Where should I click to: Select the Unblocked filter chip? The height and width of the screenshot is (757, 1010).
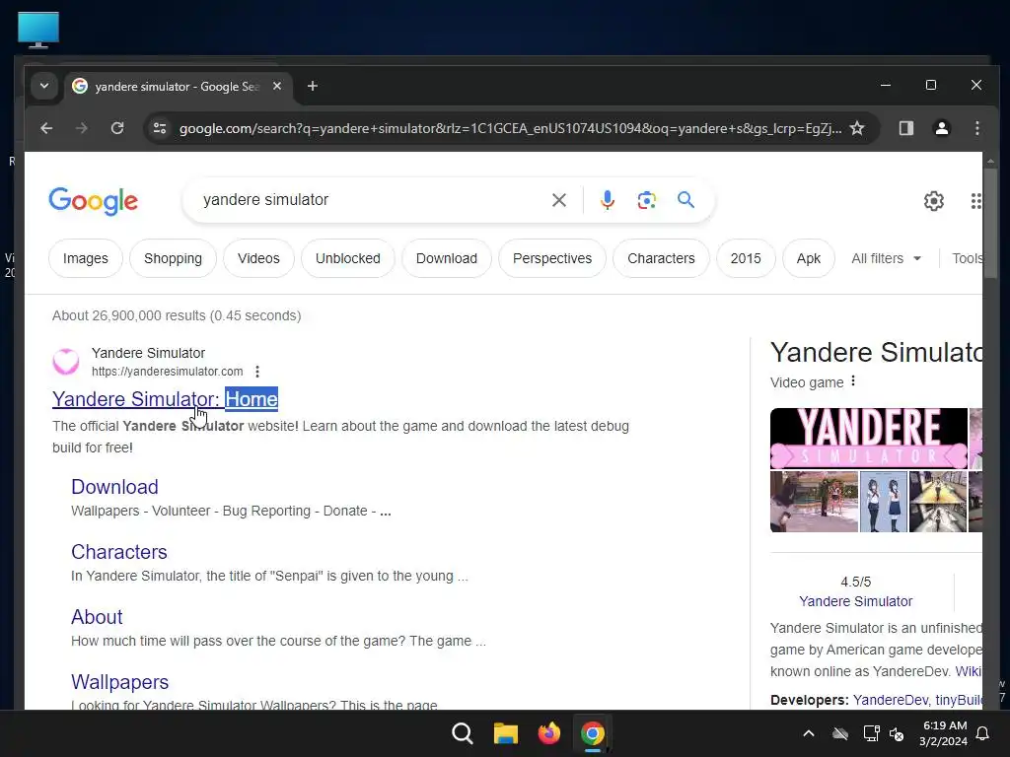[x=348, y=258]
